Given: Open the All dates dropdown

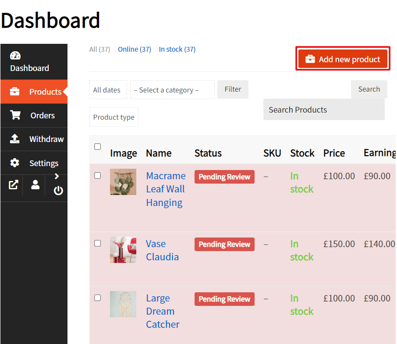Looking at the screenshot, I should click(108, 89).
